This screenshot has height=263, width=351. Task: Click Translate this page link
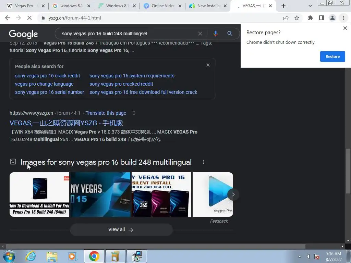106,113
